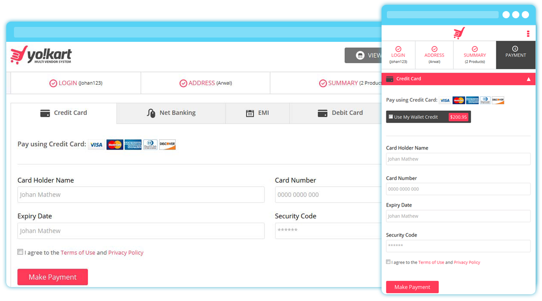Screen dimensions: 542x301
Task: Collapse the Credit Card accordion section
Action: point(529,79)
